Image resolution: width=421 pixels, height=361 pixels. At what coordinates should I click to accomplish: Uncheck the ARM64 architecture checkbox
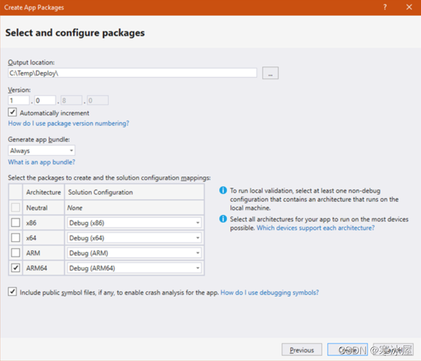point(16,268)
